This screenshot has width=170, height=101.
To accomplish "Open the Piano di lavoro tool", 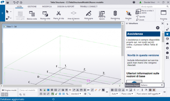I will tap(102, 15).
